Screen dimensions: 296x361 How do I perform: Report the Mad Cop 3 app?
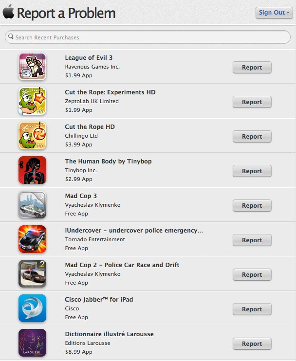point(252,206)
